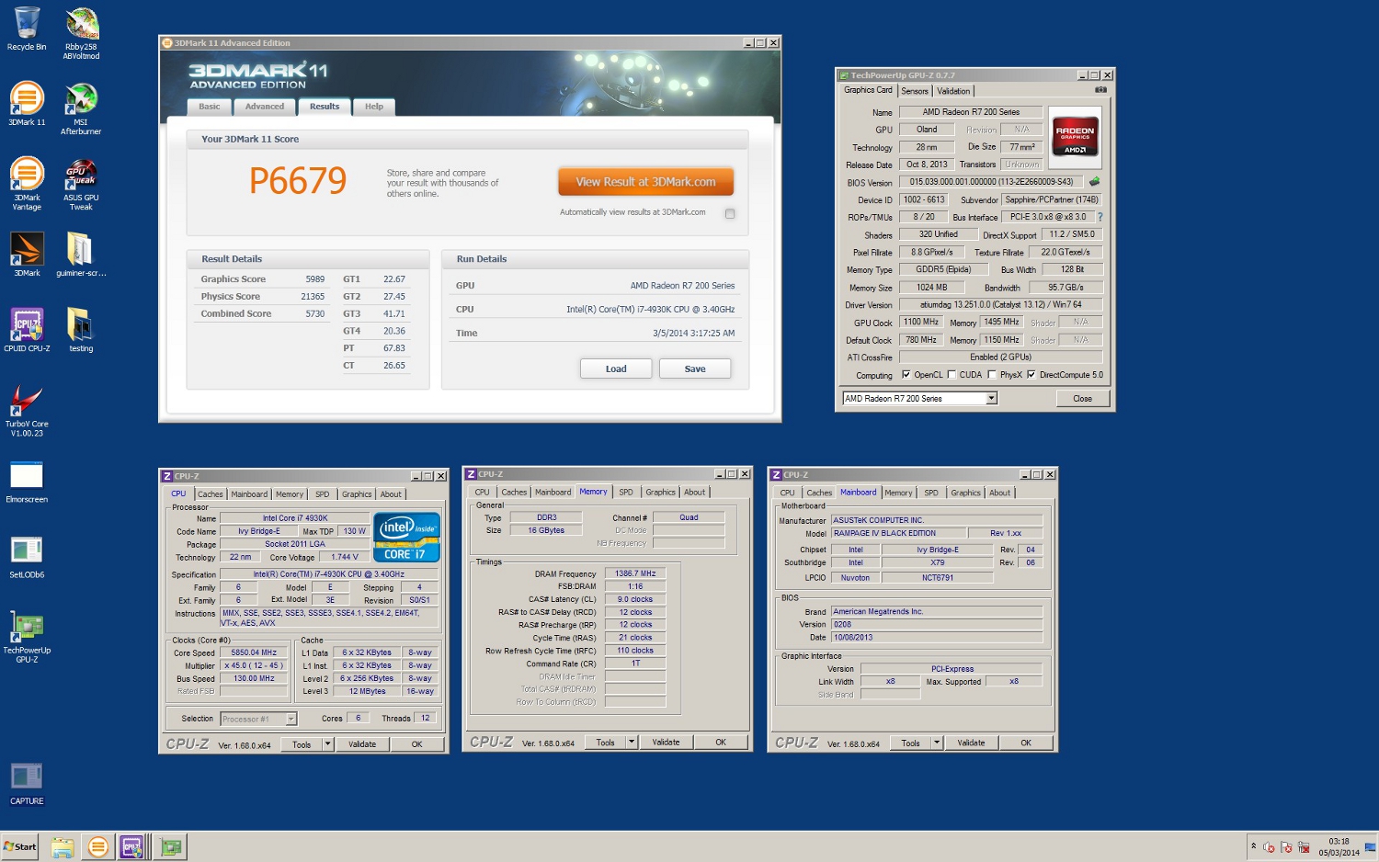Switch to the Sensors tab in GPU-Z
The image size is (1379, 862).
pyautogui.click(x=915, y=91)
